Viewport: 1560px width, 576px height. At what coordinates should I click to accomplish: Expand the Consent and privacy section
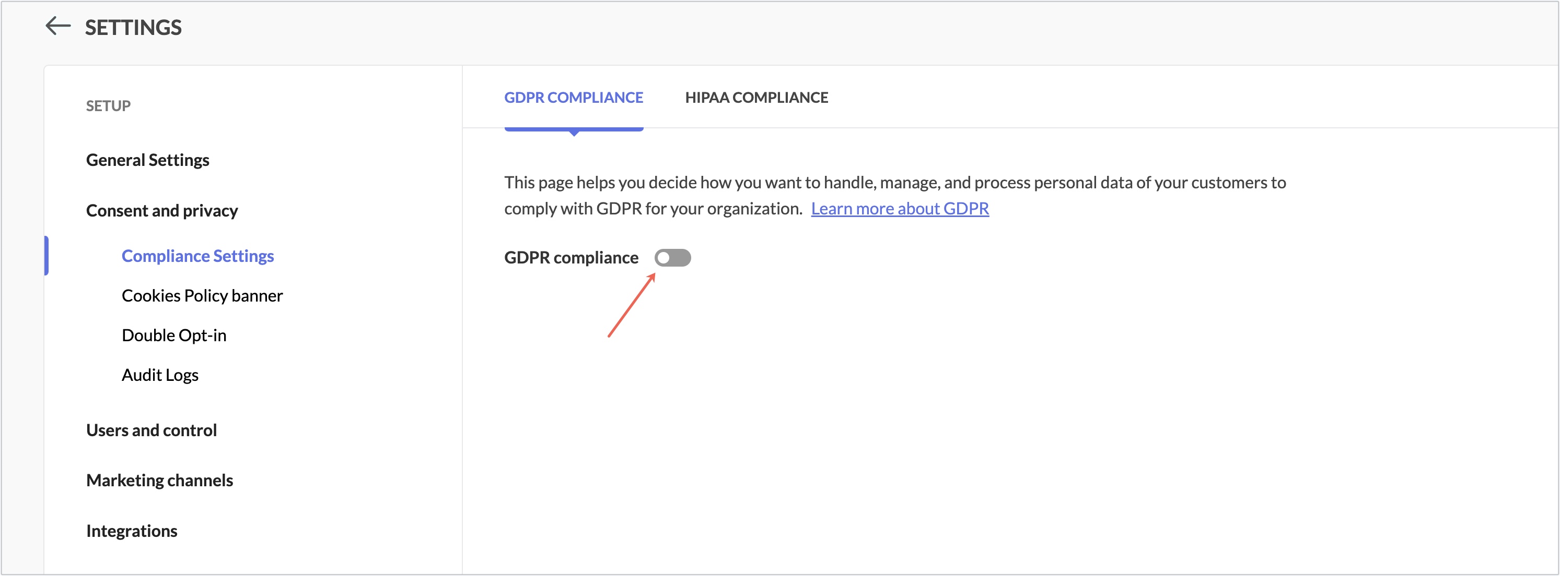[x=161, y=211]
